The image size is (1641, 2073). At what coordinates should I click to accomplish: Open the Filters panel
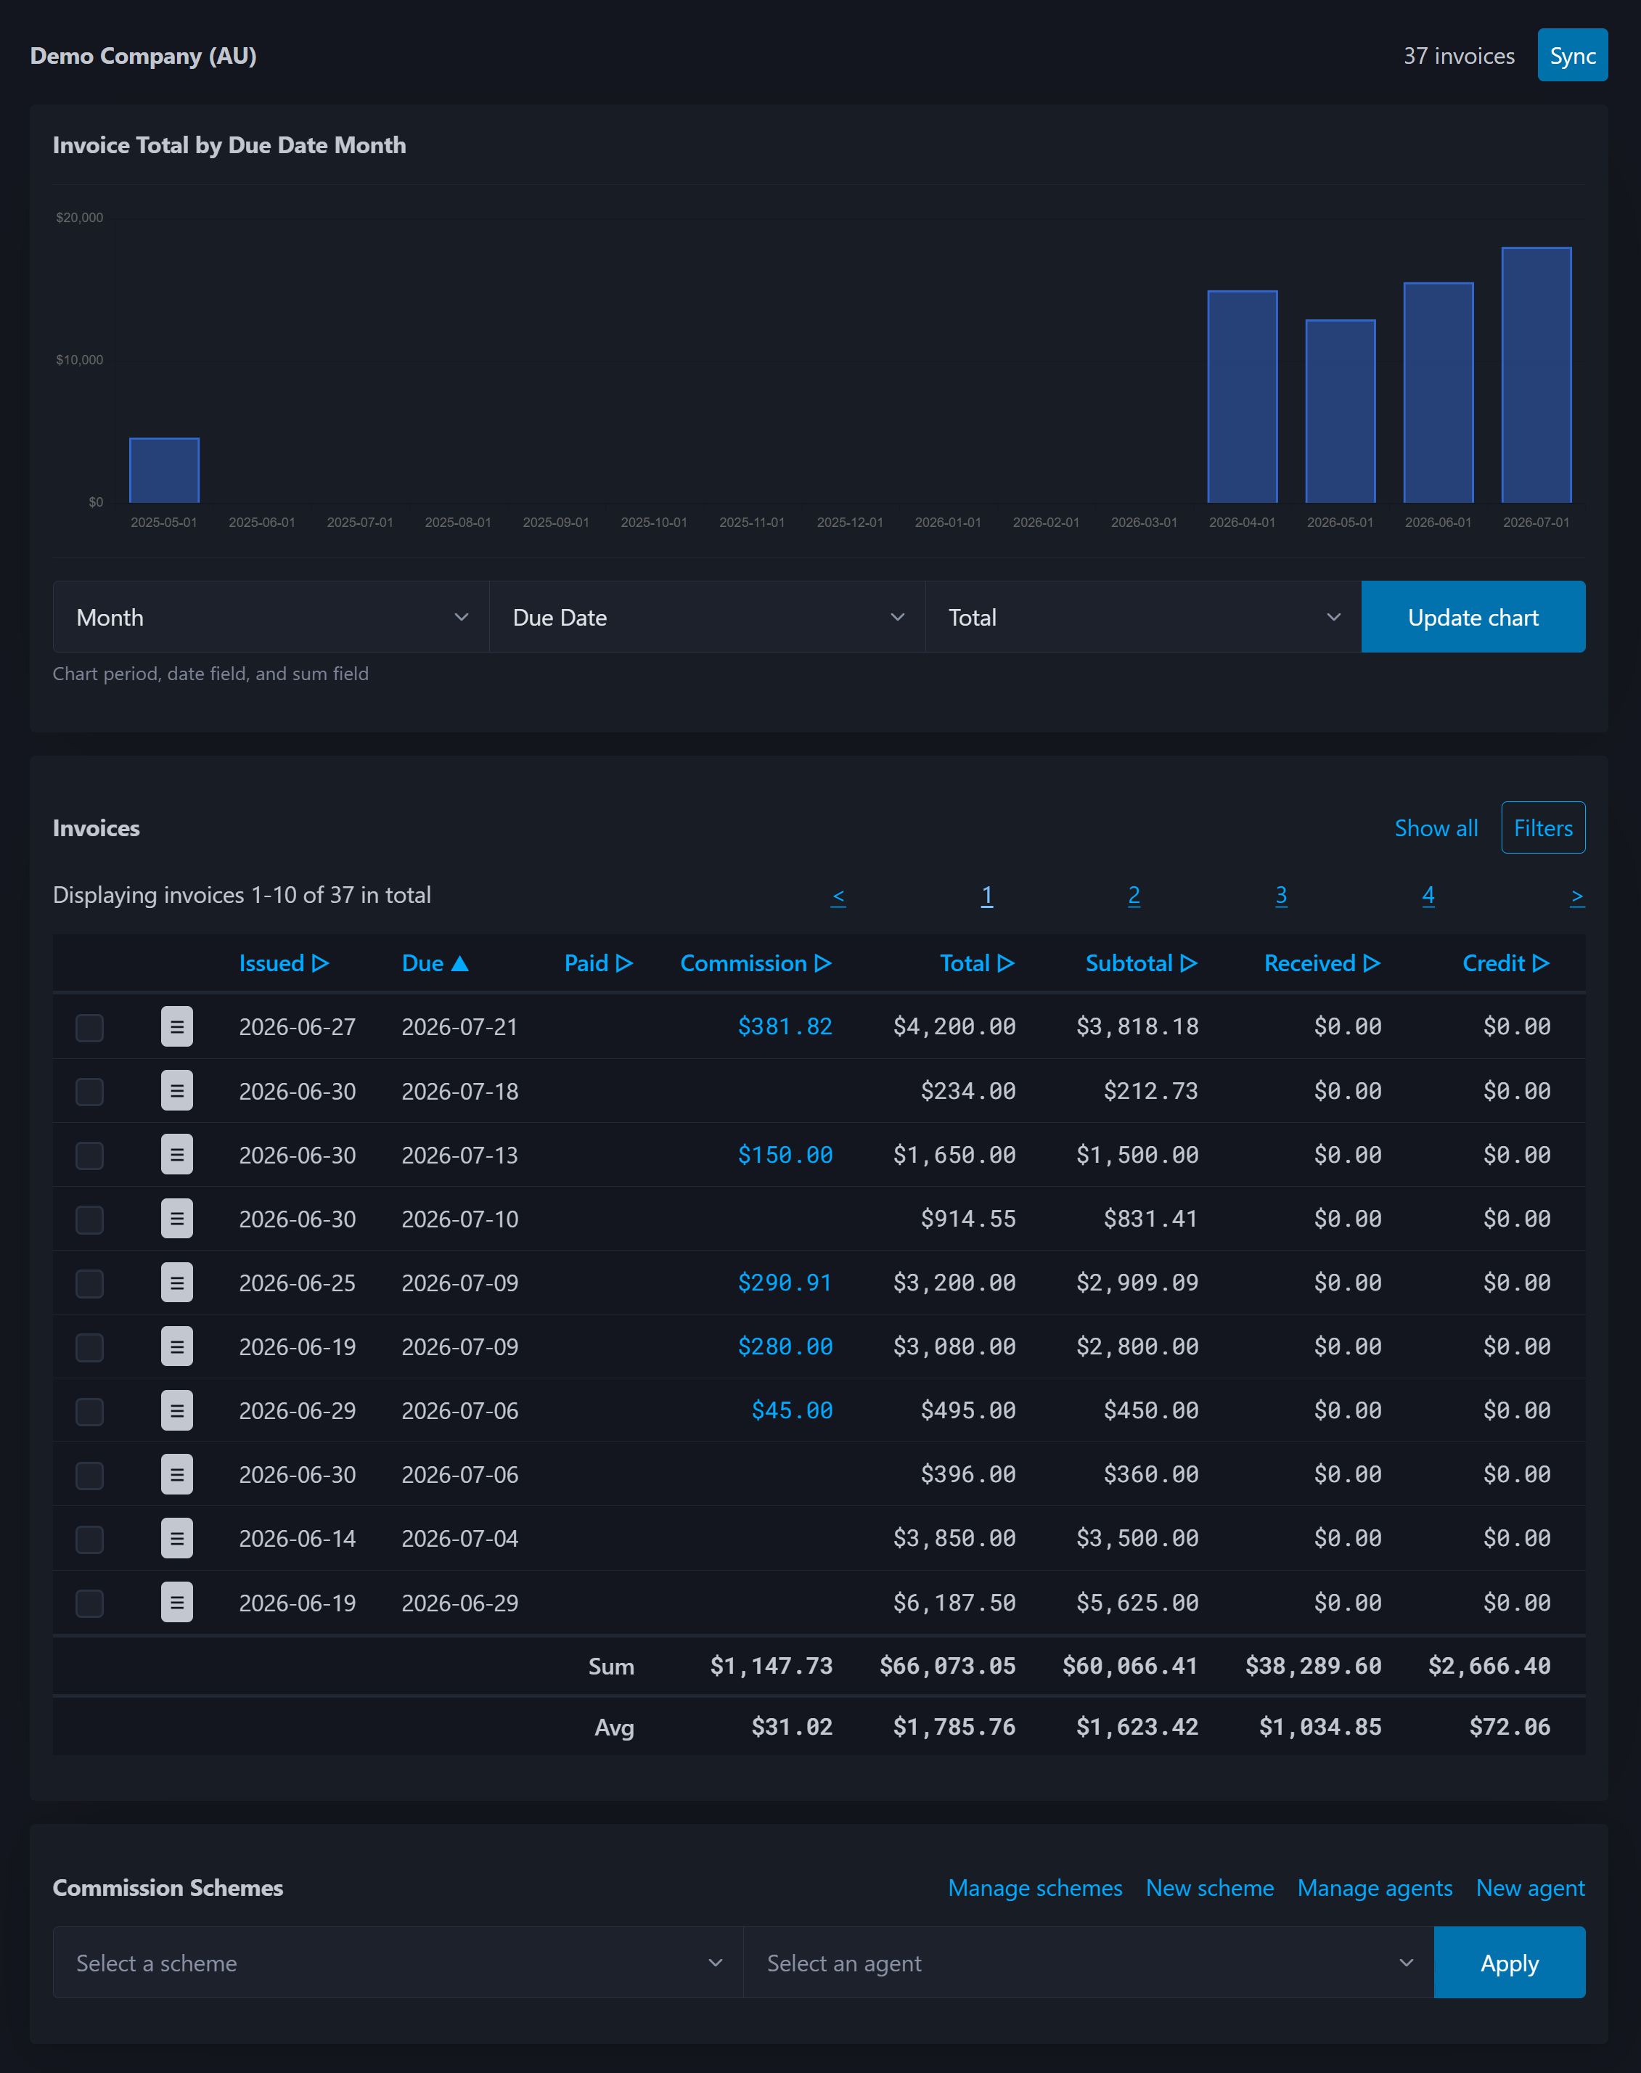(1543, 828)
